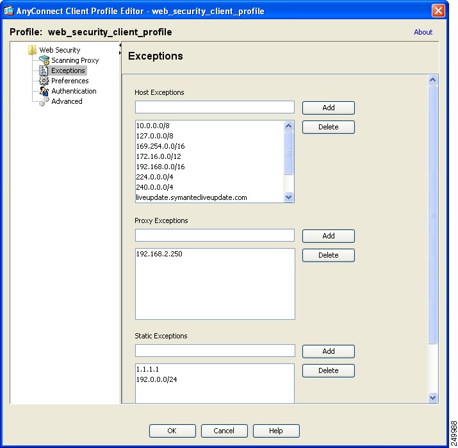Open Preferences section
Image resolution: width=458 pixels, height=448 pixels.
click(x=70, y=81)
